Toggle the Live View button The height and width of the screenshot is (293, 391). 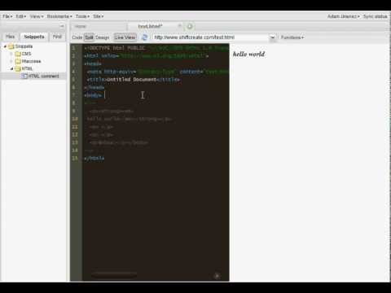tap(125, 37)
